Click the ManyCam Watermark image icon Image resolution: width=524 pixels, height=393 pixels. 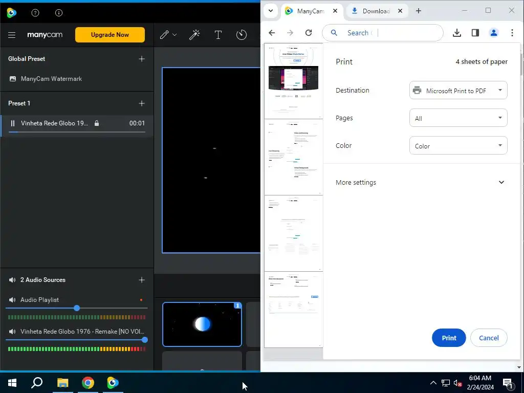tap(13, 79)
